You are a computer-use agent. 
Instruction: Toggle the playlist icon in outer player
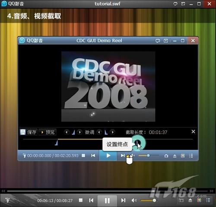208,200
